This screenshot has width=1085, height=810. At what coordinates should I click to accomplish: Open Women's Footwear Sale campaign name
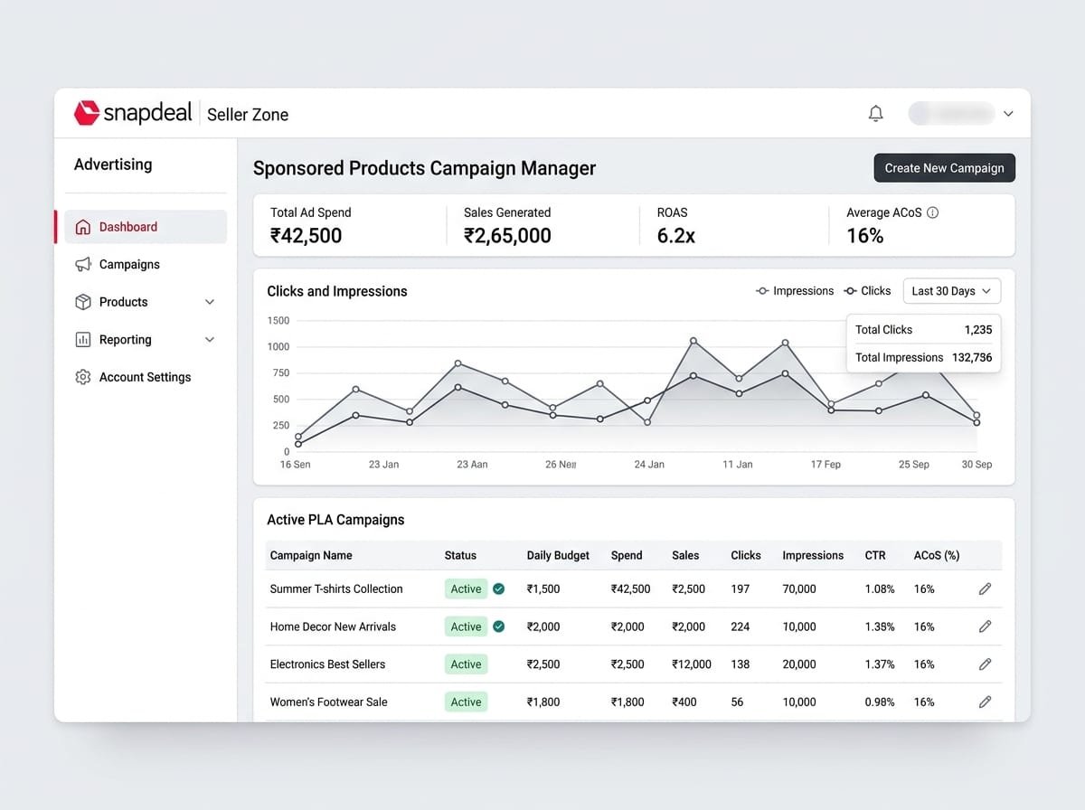click(328, 702)
